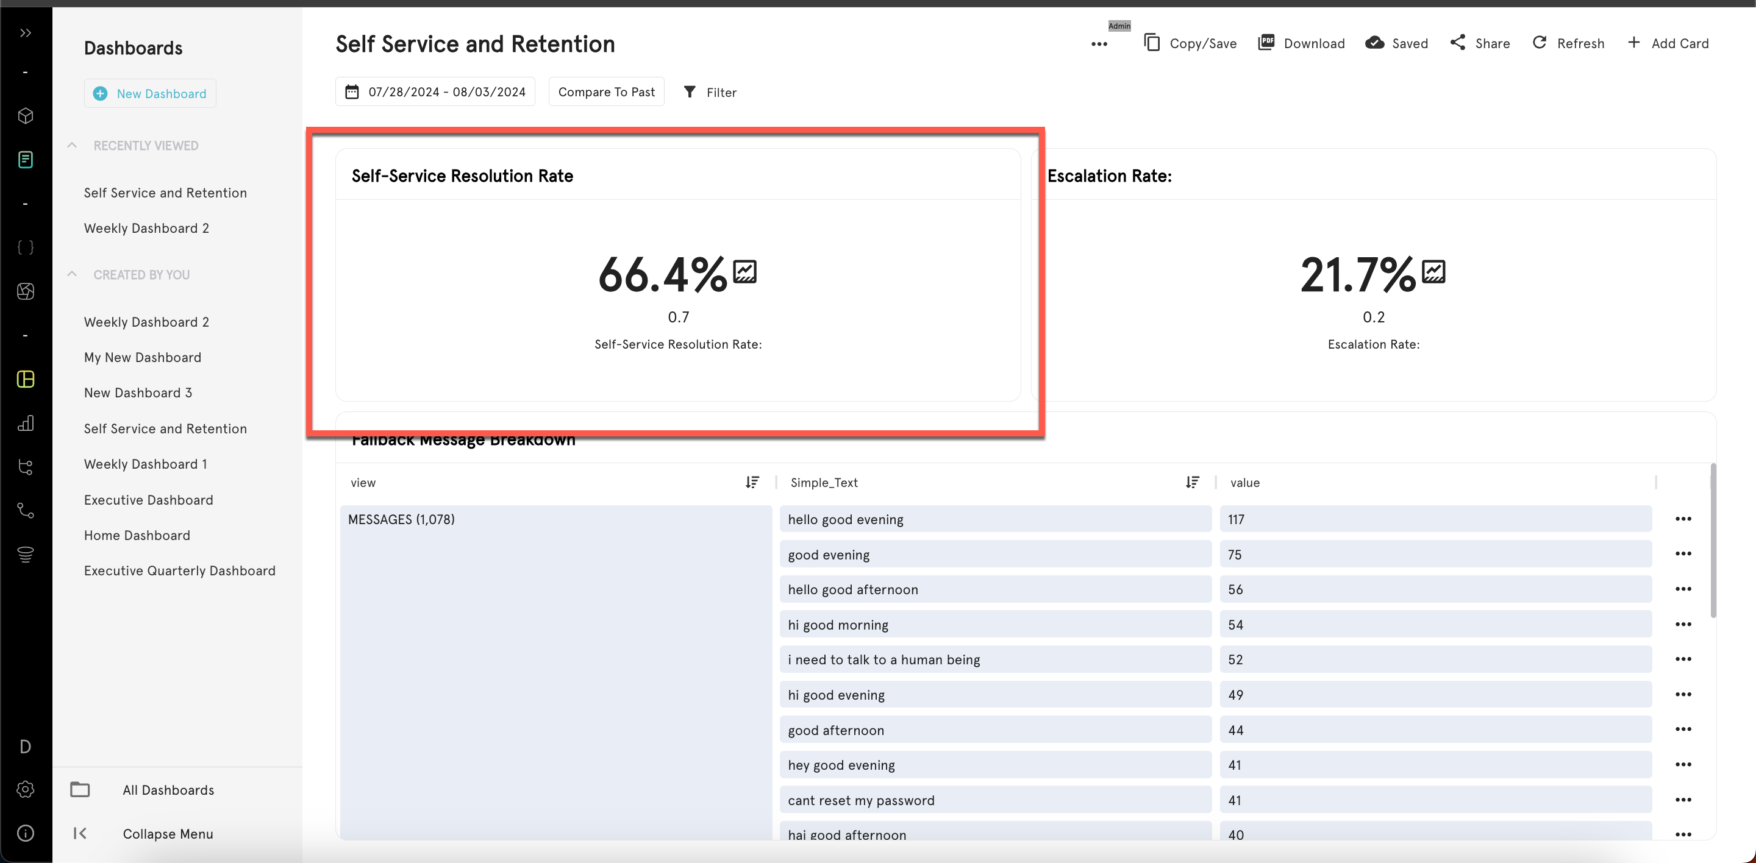
Task: Open Executive Dashboard
Action: click(149, 500)
